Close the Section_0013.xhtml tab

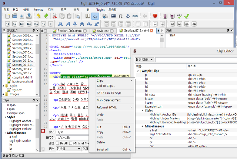pyautogui.click(x=151, y=31)
